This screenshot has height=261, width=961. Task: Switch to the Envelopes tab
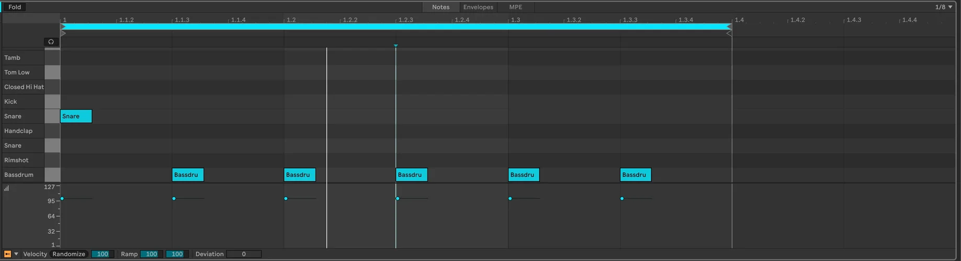pyautogui.click(x=478, y=7)
